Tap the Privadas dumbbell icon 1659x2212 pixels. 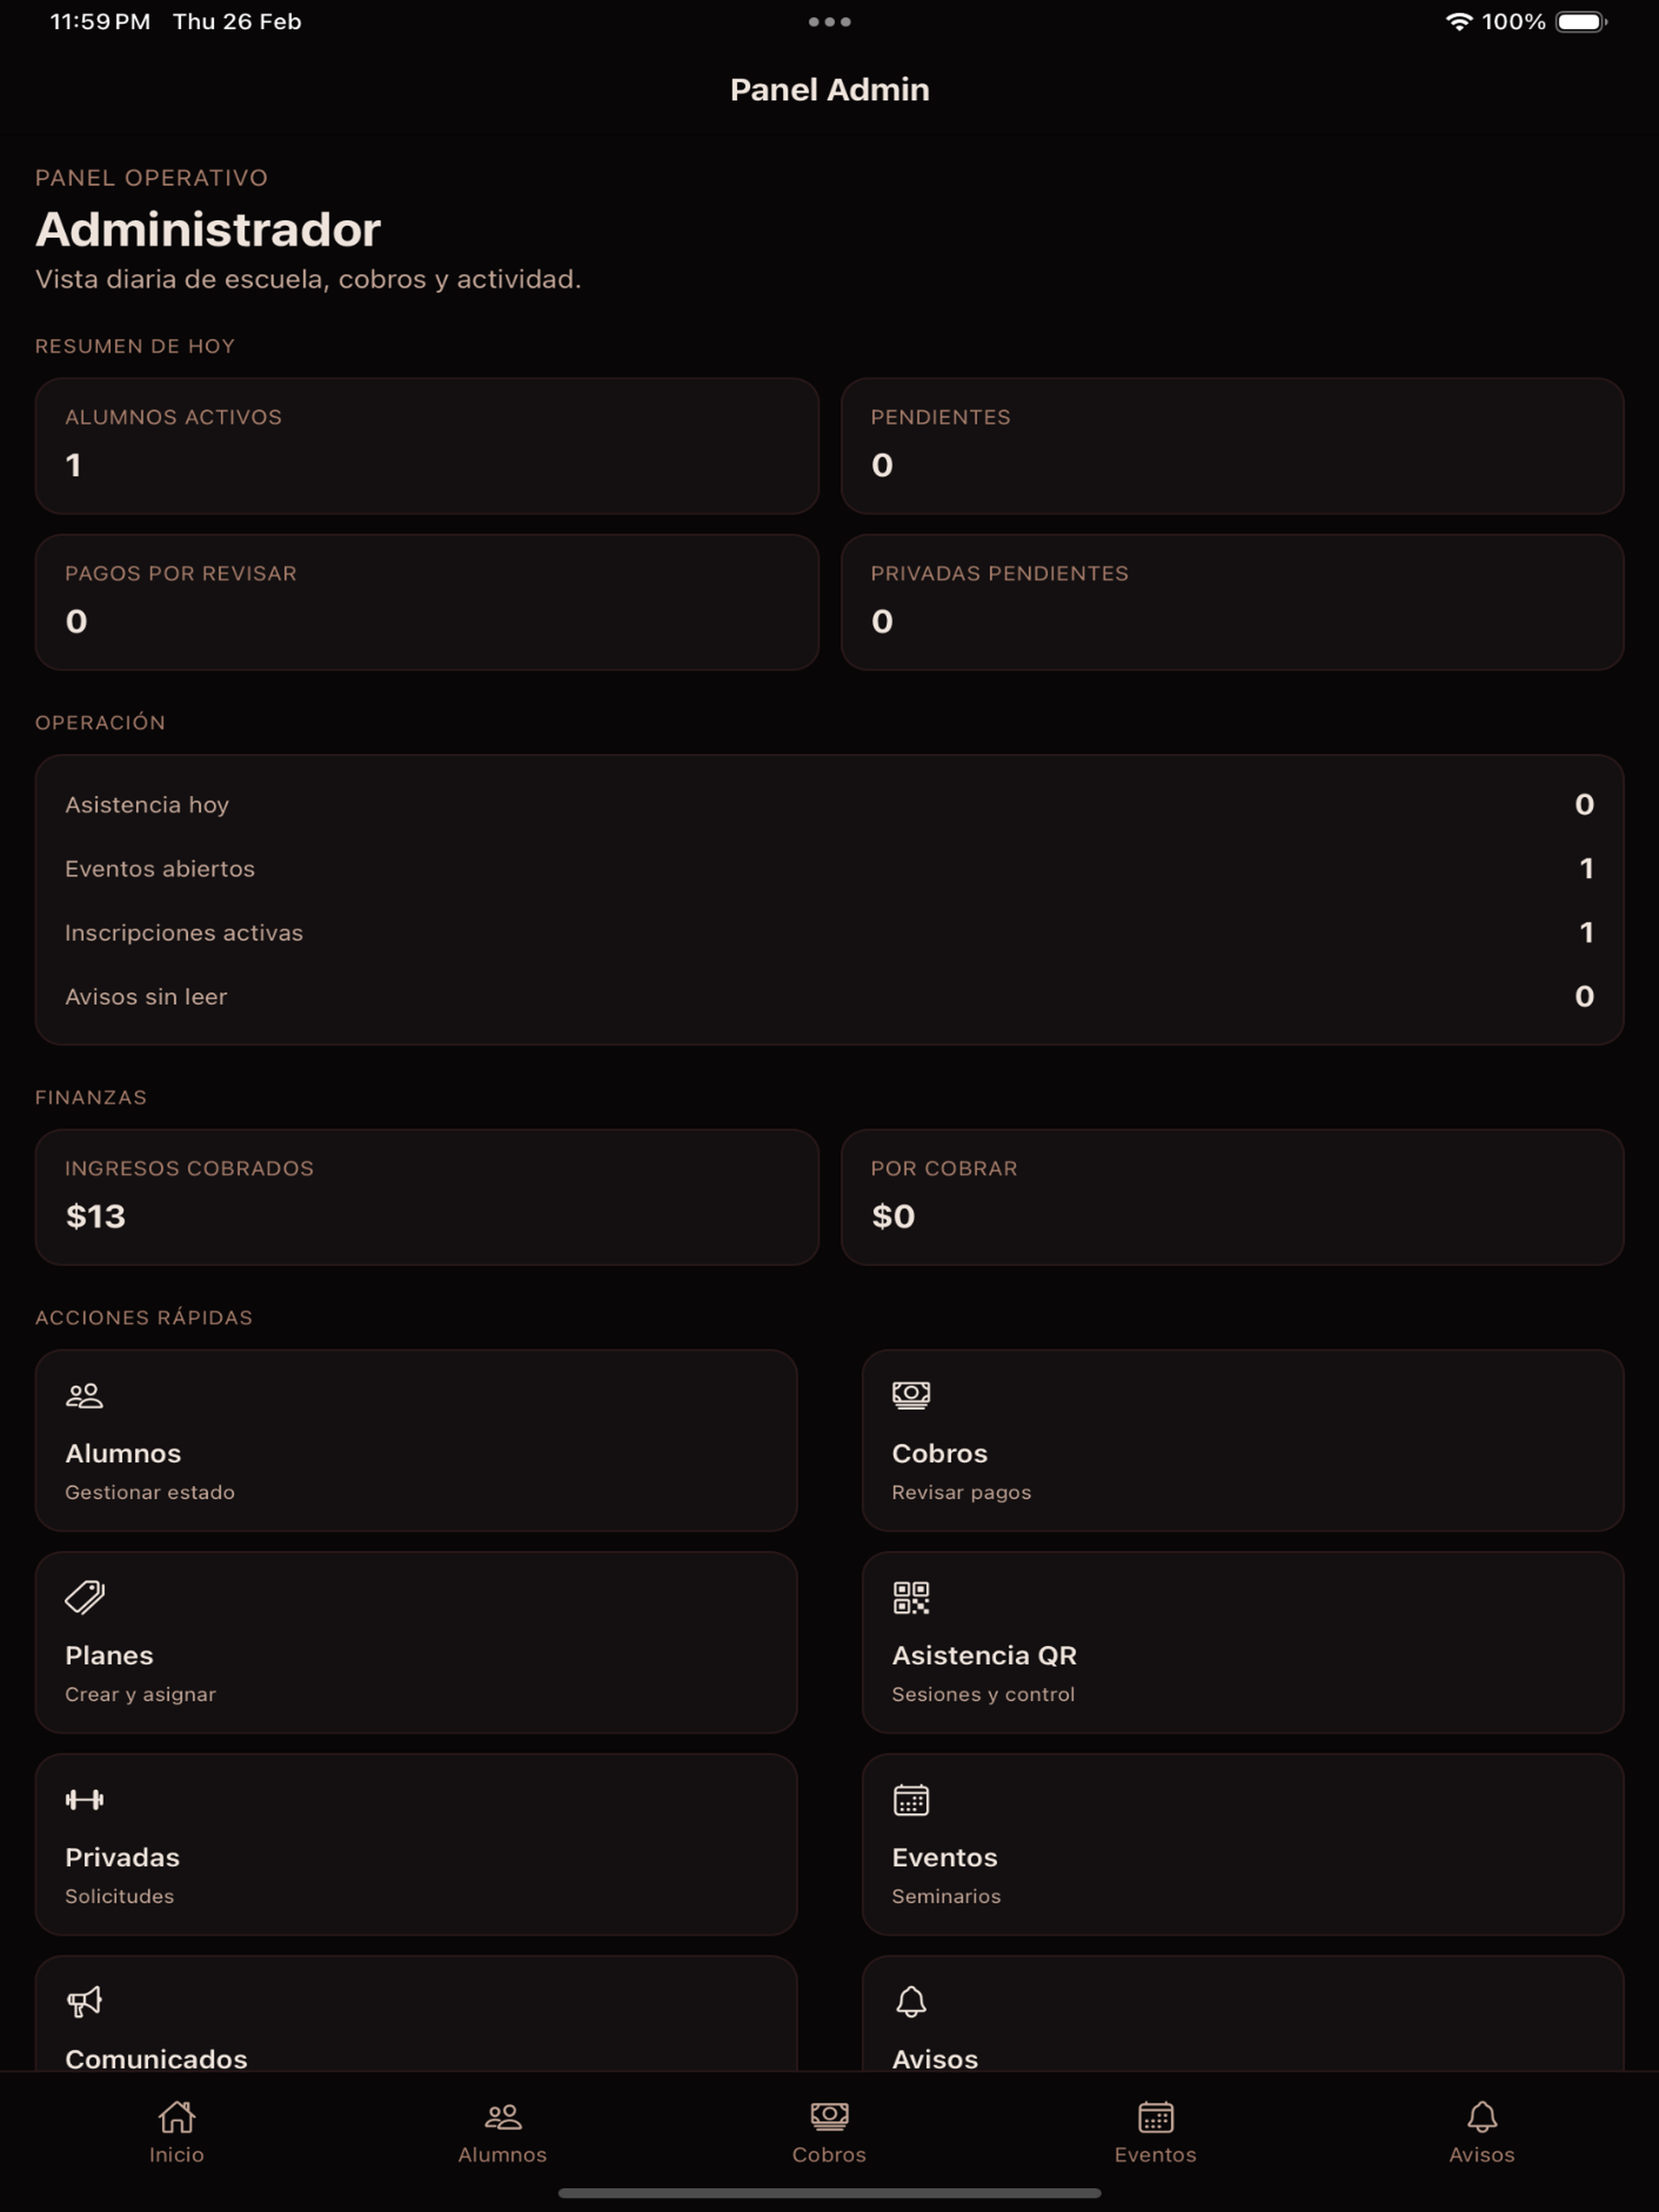pyautogui.click(x=84, y=1800)
